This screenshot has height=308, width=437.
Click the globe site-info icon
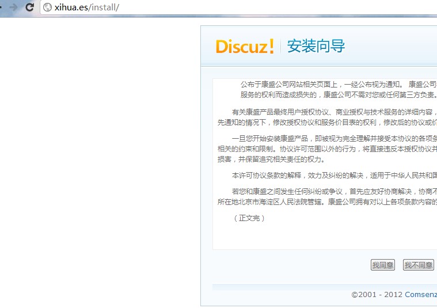point(47,7)
